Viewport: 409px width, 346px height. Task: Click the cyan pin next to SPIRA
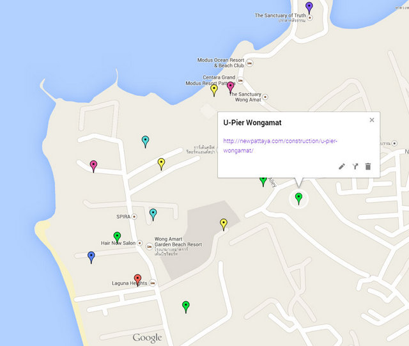[153, 215]
